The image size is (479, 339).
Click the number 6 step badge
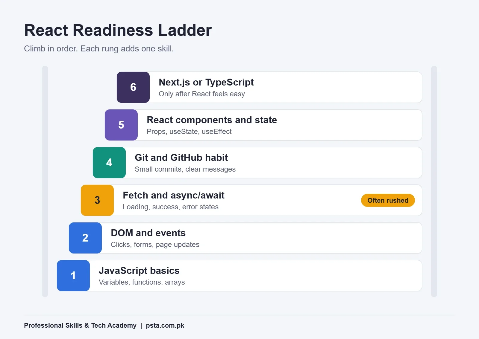tap(133, 87)
